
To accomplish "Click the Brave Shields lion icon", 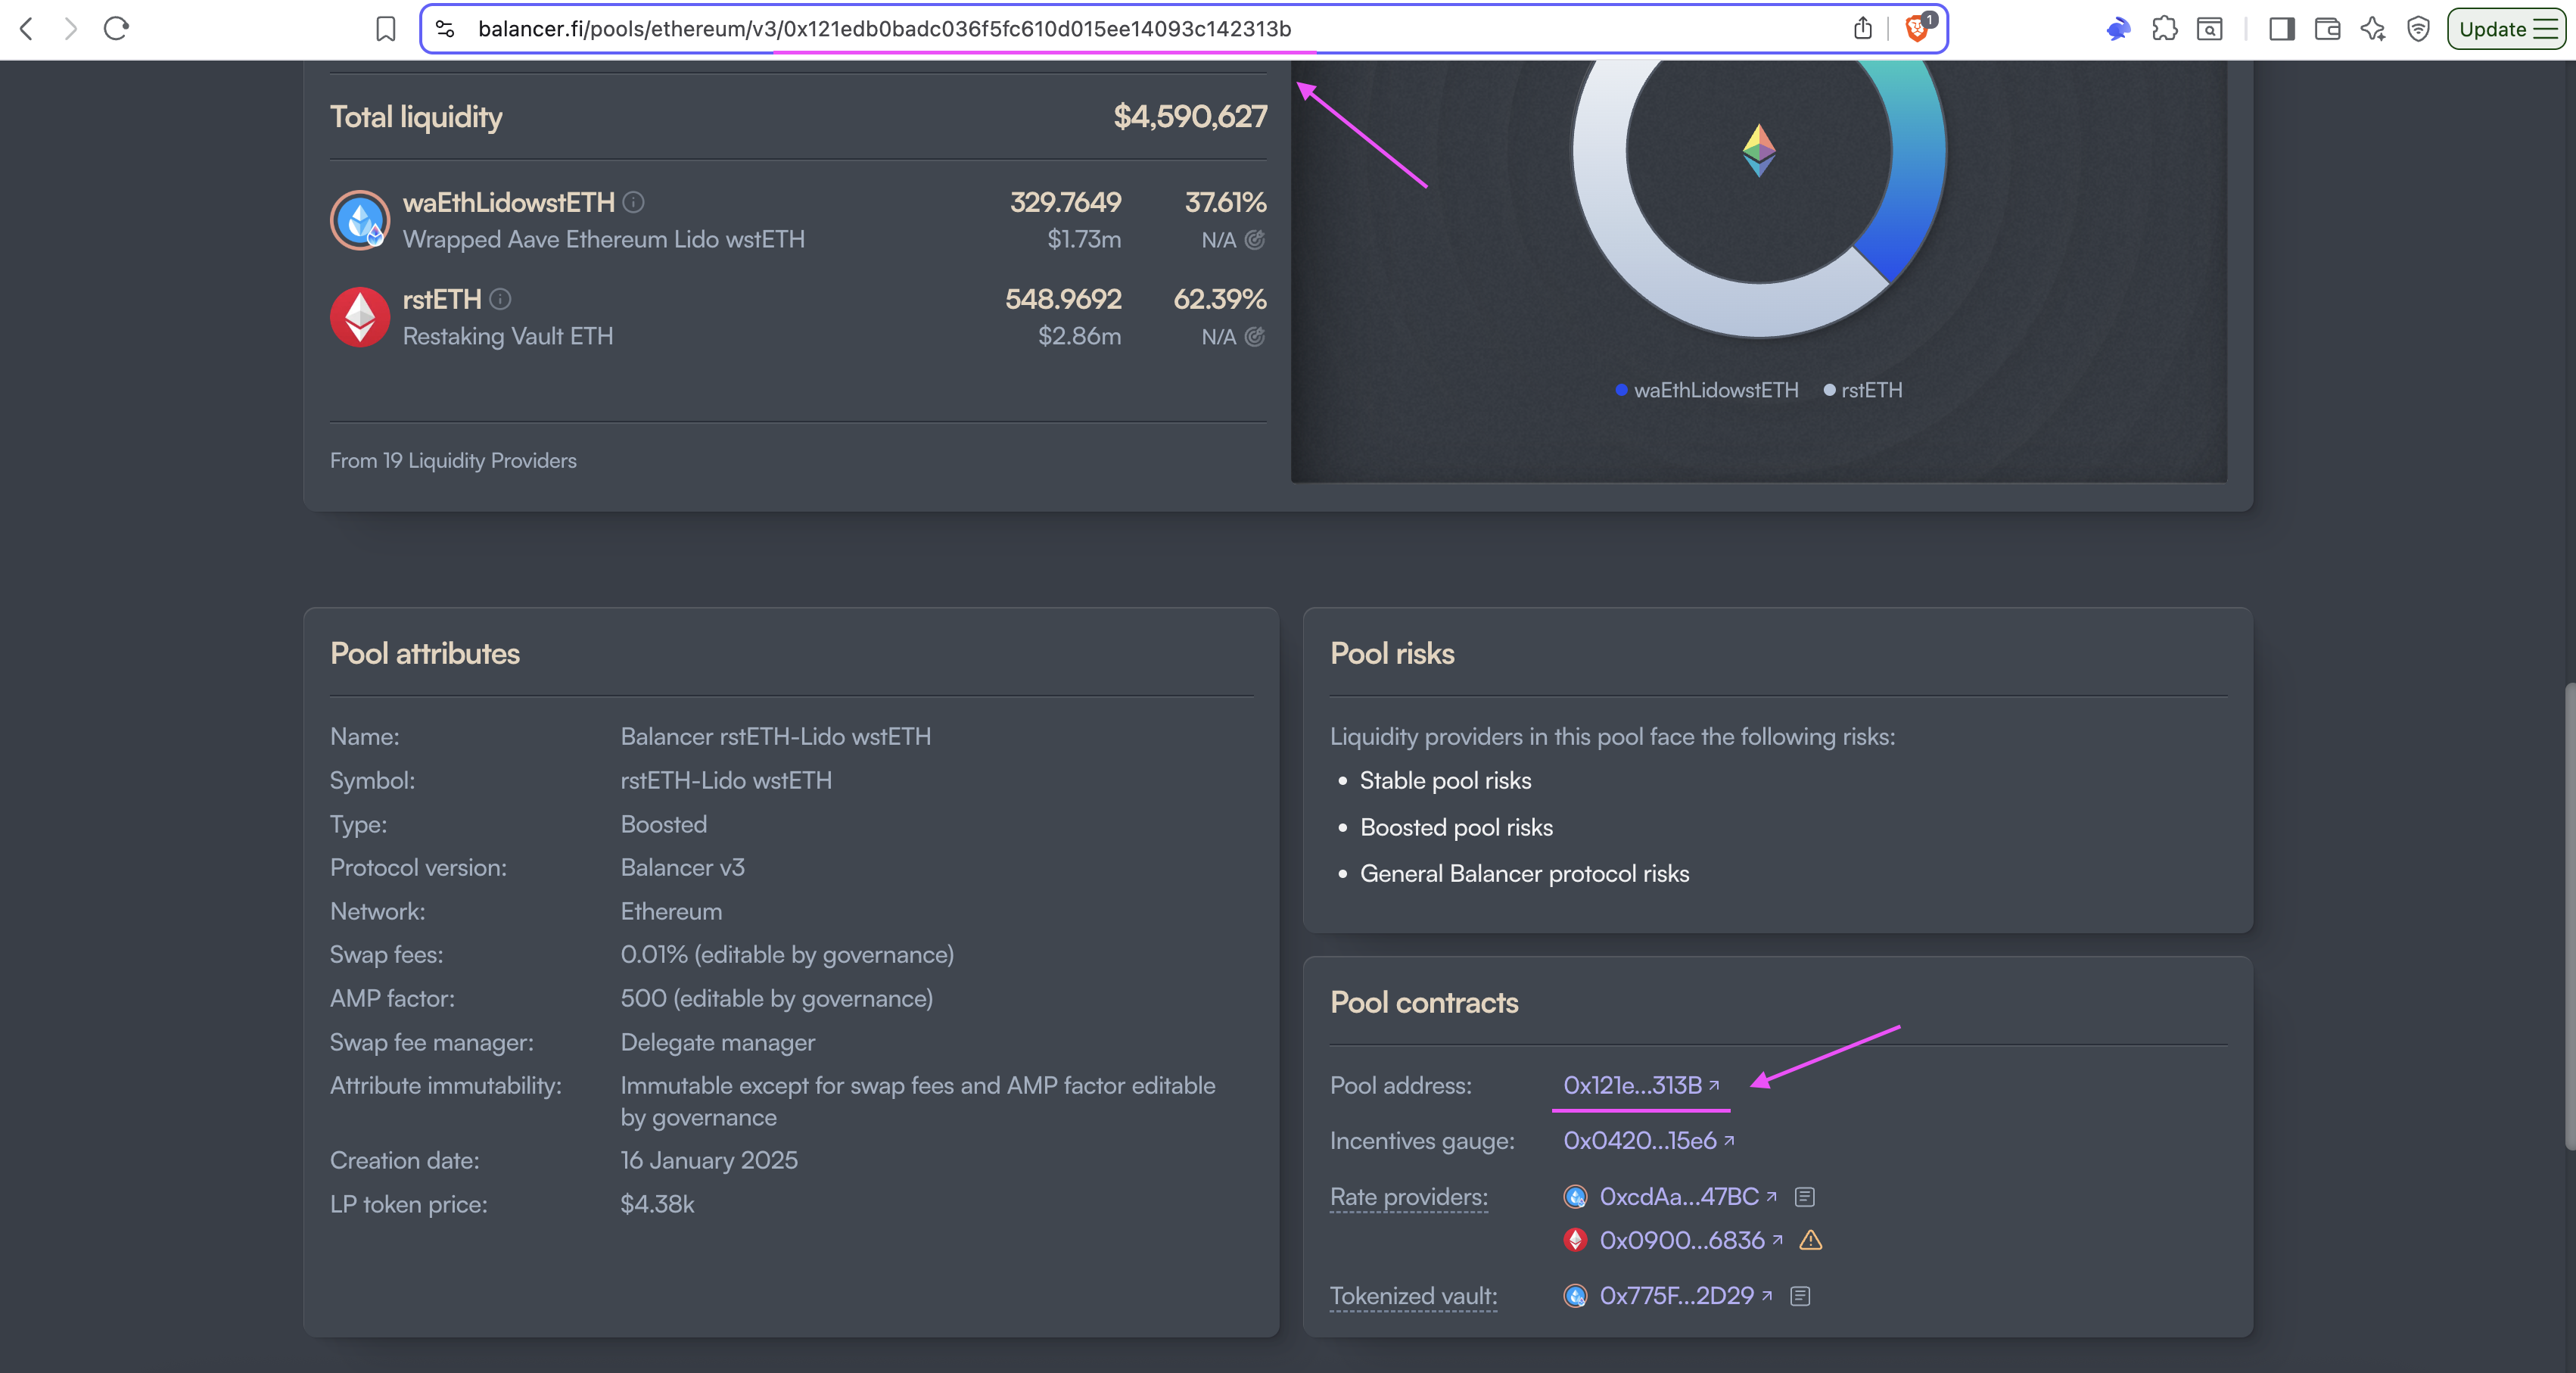I will point(1918,28).
